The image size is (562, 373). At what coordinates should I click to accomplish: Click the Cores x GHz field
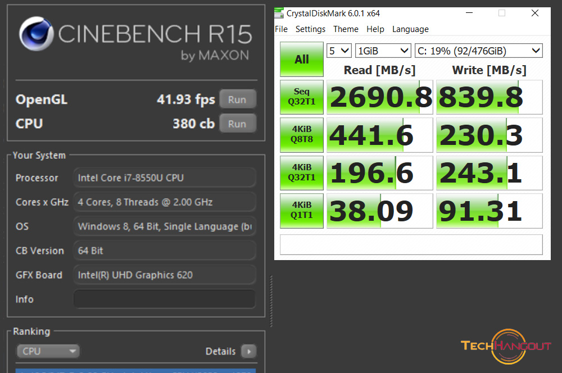click(165, 202)
